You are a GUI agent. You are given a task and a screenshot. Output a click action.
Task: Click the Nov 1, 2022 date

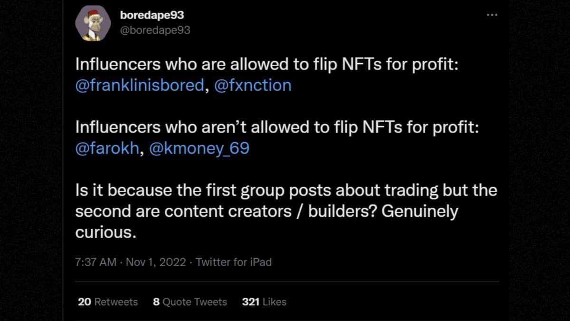tap(154, 262)
